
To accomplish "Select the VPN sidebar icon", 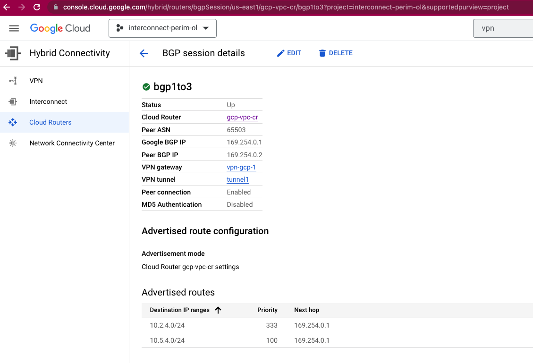I will (13, 80).
